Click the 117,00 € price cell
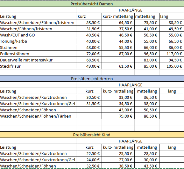The height and width of the screenshot is (169, 184). click(174, 54)
